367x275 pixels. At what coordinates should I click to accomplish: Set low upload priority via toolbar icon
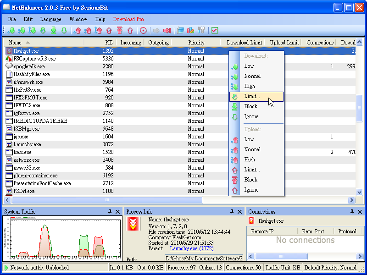pyautogui.click(x=77, y=30)
